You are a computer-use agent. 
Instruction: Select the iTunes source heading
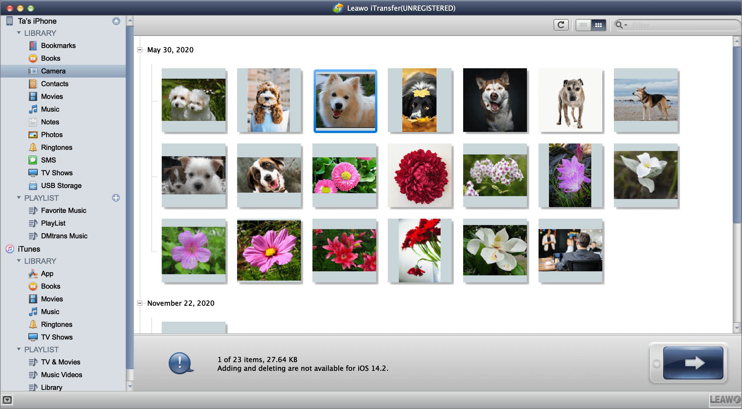[29, 249]
